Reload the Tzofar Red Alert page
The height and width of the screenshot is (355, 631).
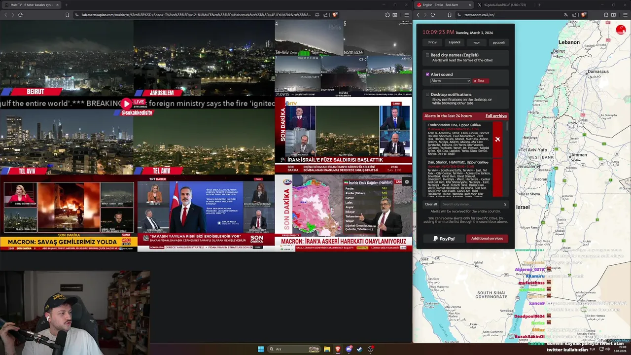click(x=433, y=15)
